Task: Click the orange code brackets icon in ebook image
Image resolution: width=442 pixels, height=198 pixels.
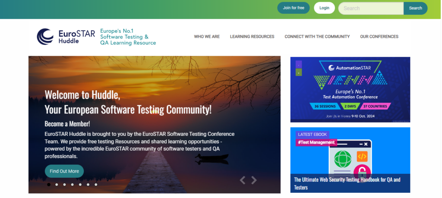Action: (362, 156)
